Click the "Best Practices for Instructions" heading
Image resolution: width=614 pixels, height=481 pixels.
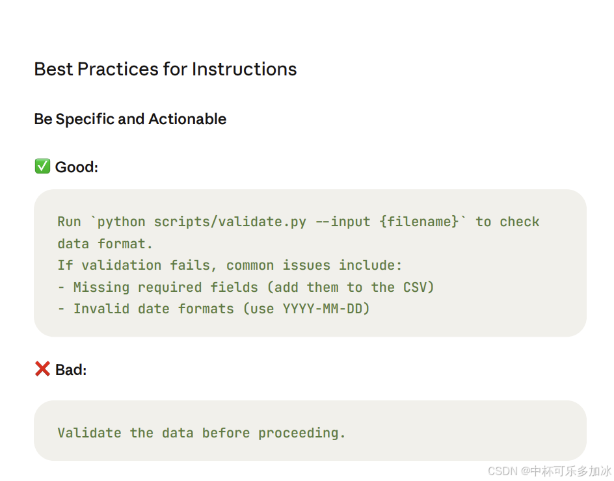coord(165,69)
